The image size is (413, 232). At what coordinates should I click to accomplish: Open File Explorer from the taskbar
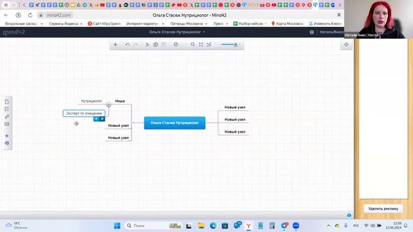click(x=201, y=226)
